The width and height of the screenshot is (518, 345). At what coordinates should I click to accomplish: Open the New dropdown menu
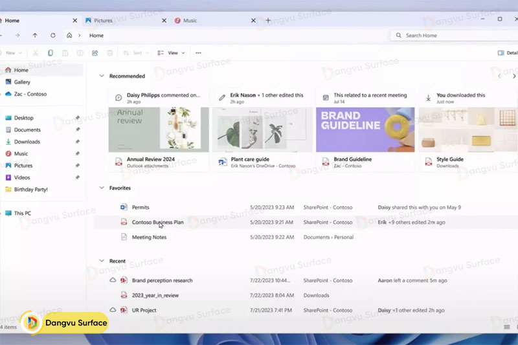[12, 53]
